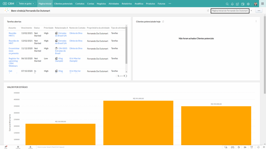Screen dimensions: 266x149
Task: Open Contacts in the bottom bar
Action: pos(30,147)
